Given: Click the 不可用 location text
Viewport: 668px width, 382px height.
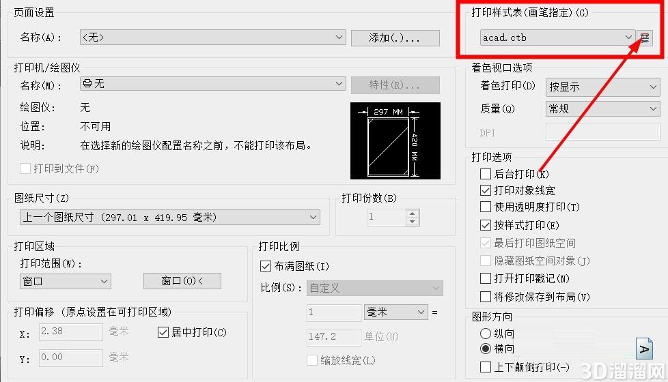Looking at the screenshot, I should click(x=96, y=127).
